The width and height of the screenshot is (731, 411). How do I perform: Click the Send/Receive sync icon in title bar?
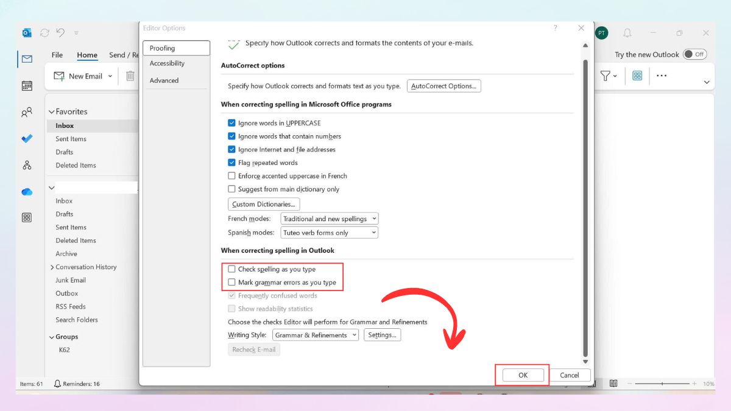tap(44, 33)
